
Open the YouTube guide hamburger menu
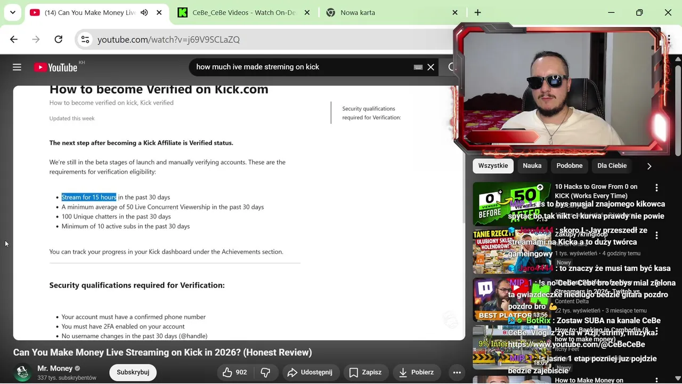[17, 67]
